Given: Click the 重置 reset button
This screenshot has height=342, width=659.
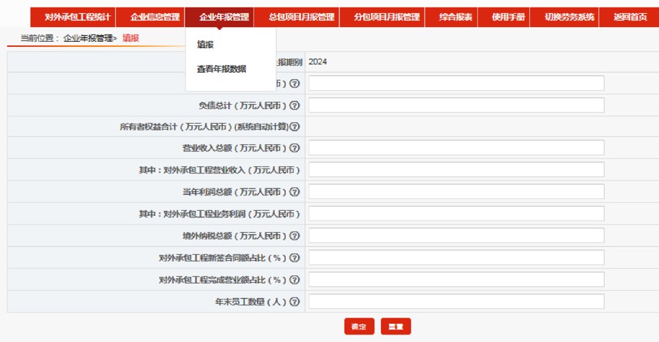Looking at the screenshot, I should click(396, 327).
